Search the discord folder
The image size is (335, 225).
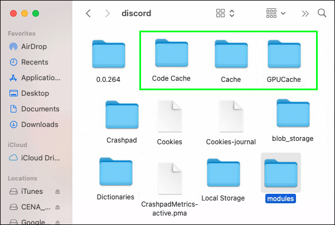pos(322,13)
